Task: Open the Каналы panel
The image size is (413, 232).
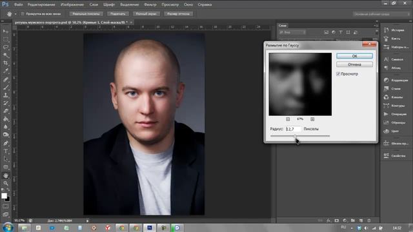Action: click(x=394, y=97)
